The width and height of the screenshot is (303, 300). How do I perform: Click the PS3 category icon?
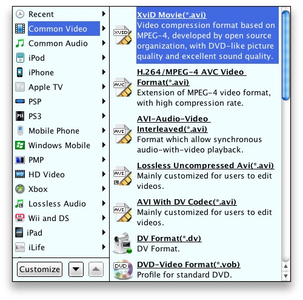(x=20, y=116)
